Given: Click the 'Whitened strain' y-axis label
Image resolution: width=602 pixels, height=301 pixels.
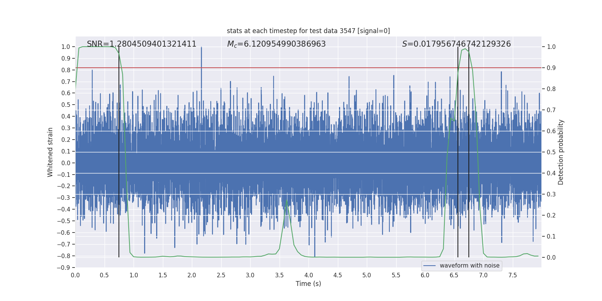Looking at the screenshot, I should point(50,152).
